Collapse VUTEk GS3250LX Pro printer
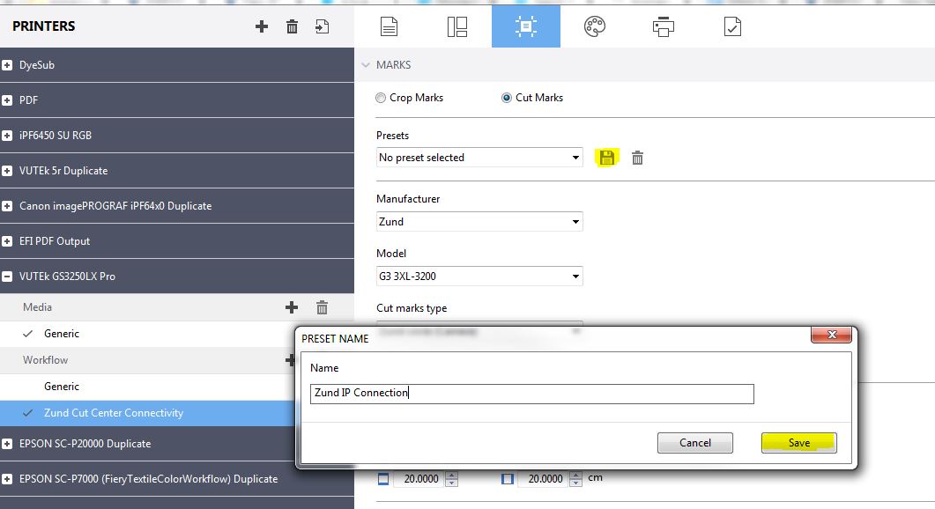The image size is (935, 509). click(7, 276)
